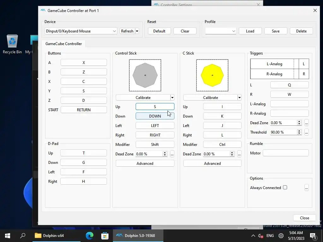Remap the B button binding Z
This screenshot has height=242, width=323.
[x=84, y=72]
